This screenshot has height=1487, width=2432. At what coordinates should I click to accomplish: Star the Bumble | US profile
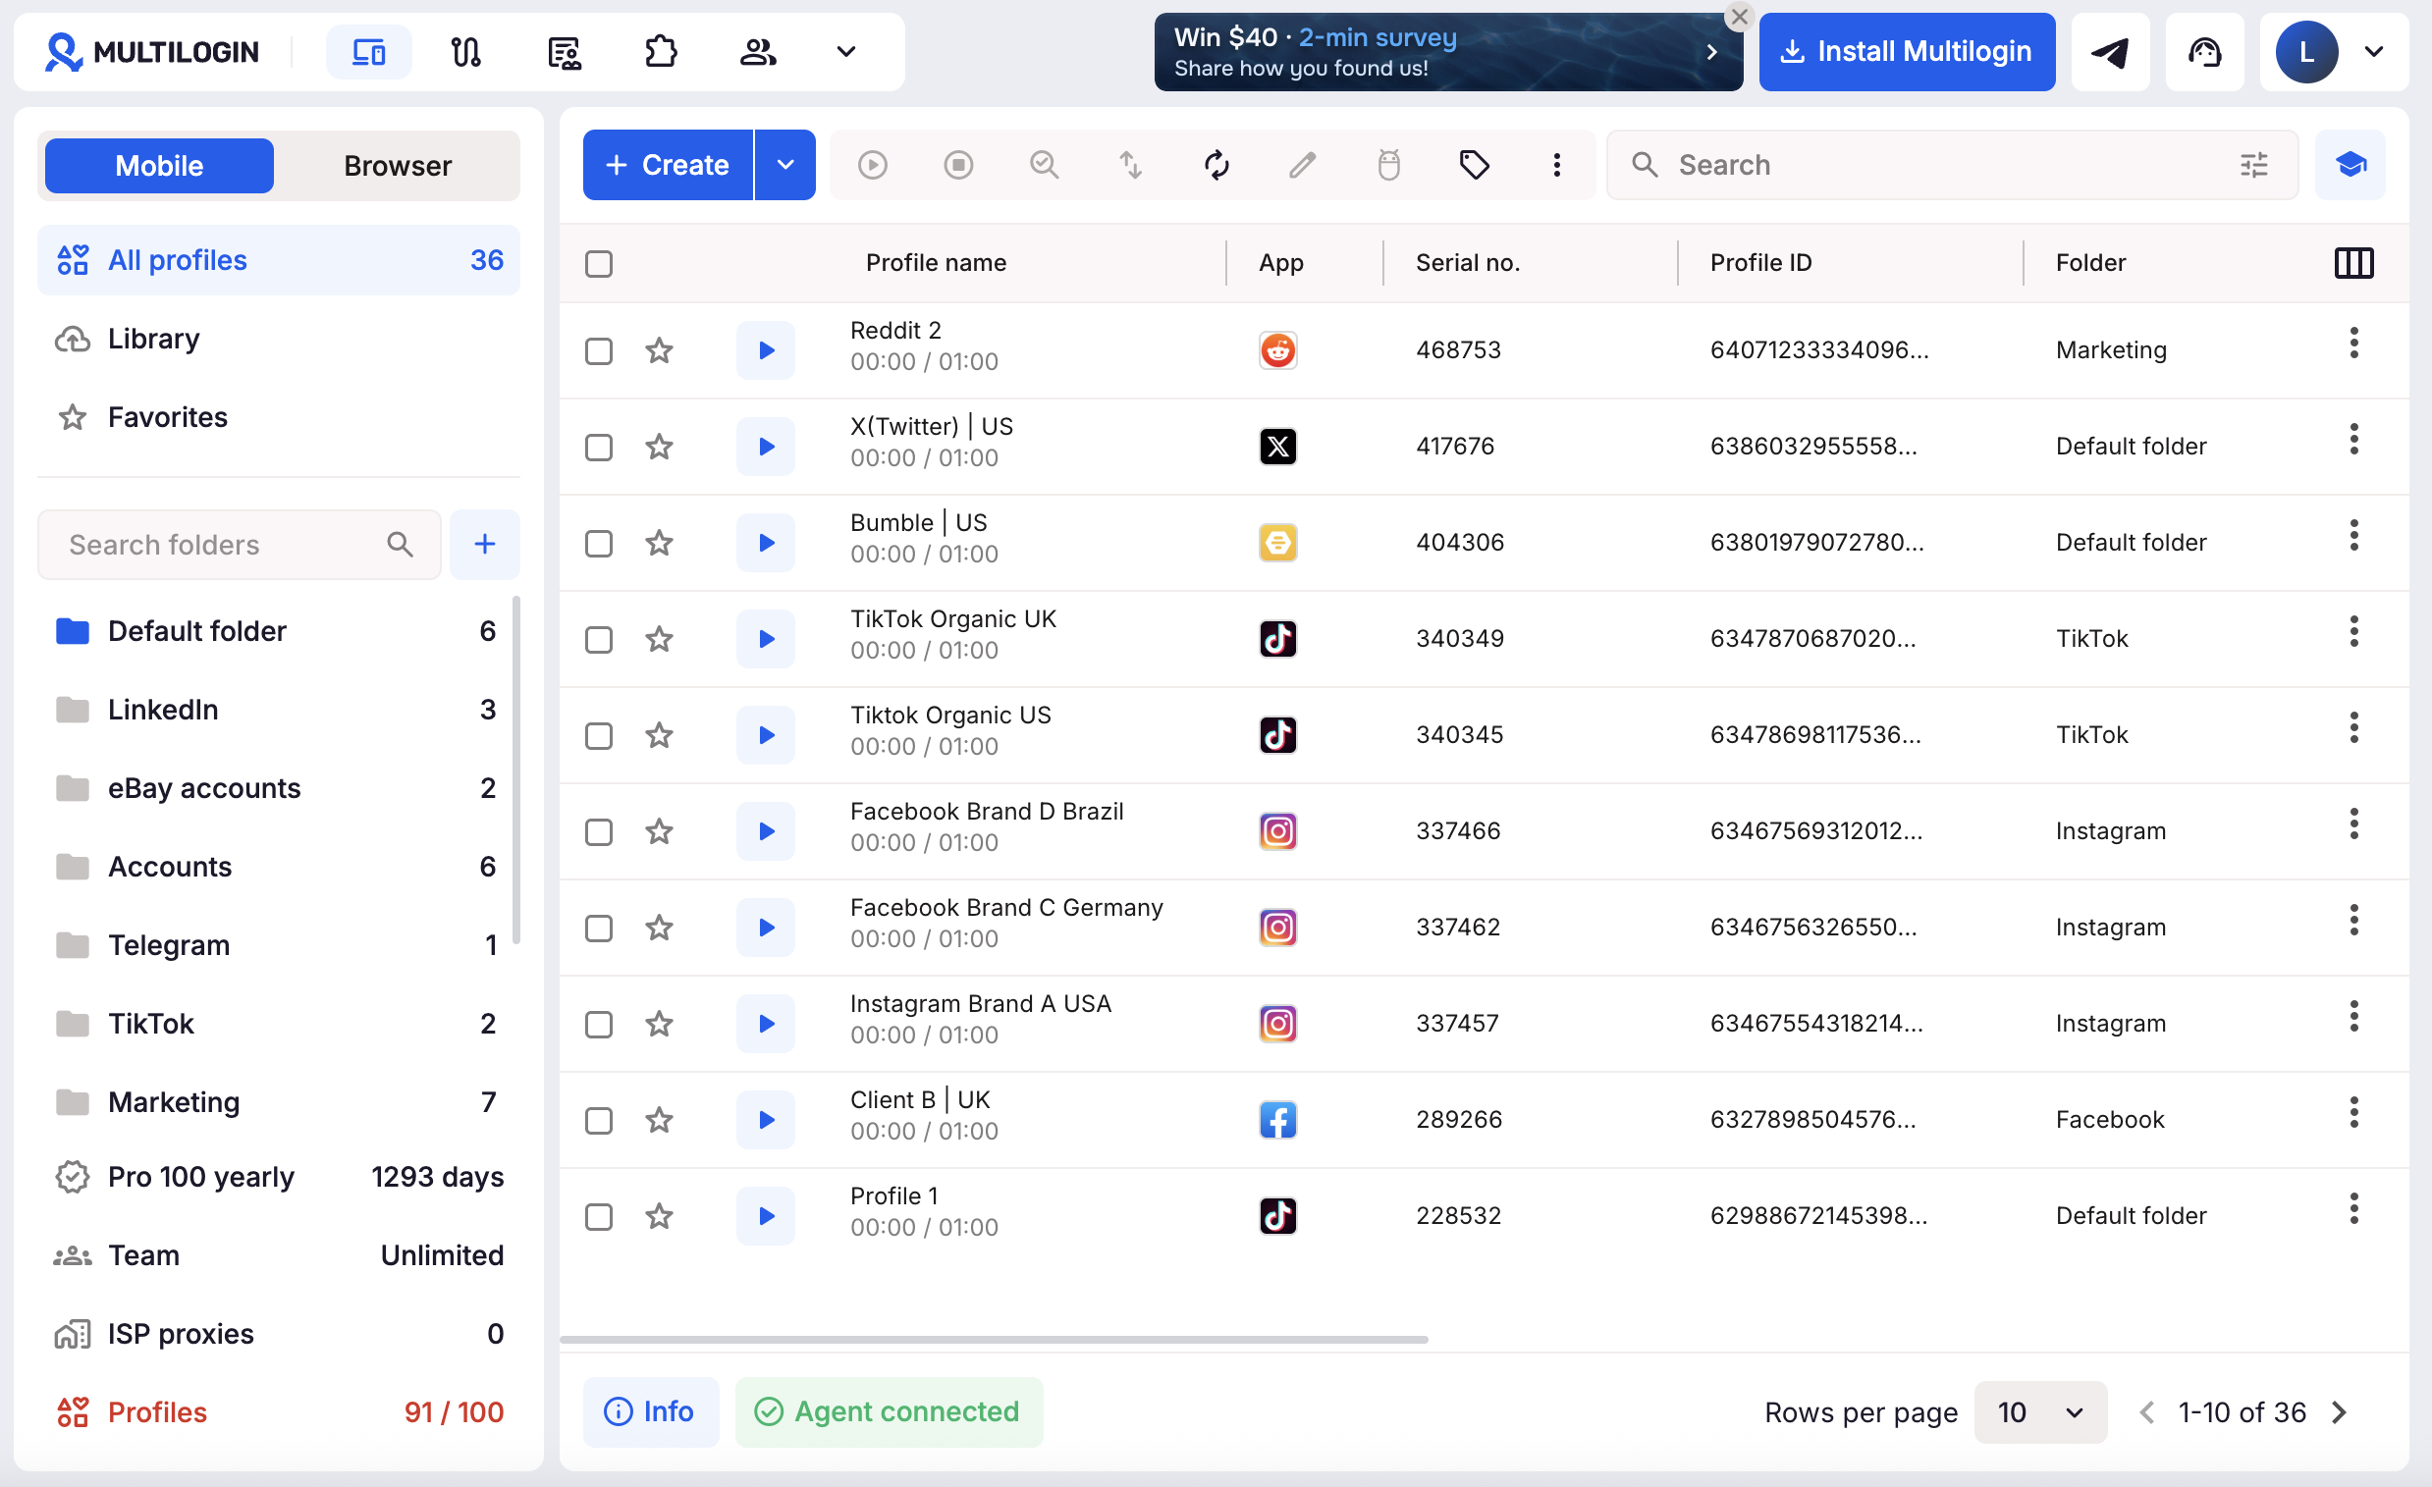click(x=660, y=543)
